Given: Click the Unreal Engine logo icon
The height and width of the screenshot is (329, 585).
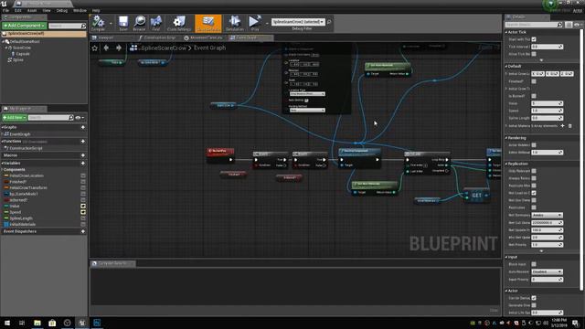Looking at the screenshot, I should (4, 4).
